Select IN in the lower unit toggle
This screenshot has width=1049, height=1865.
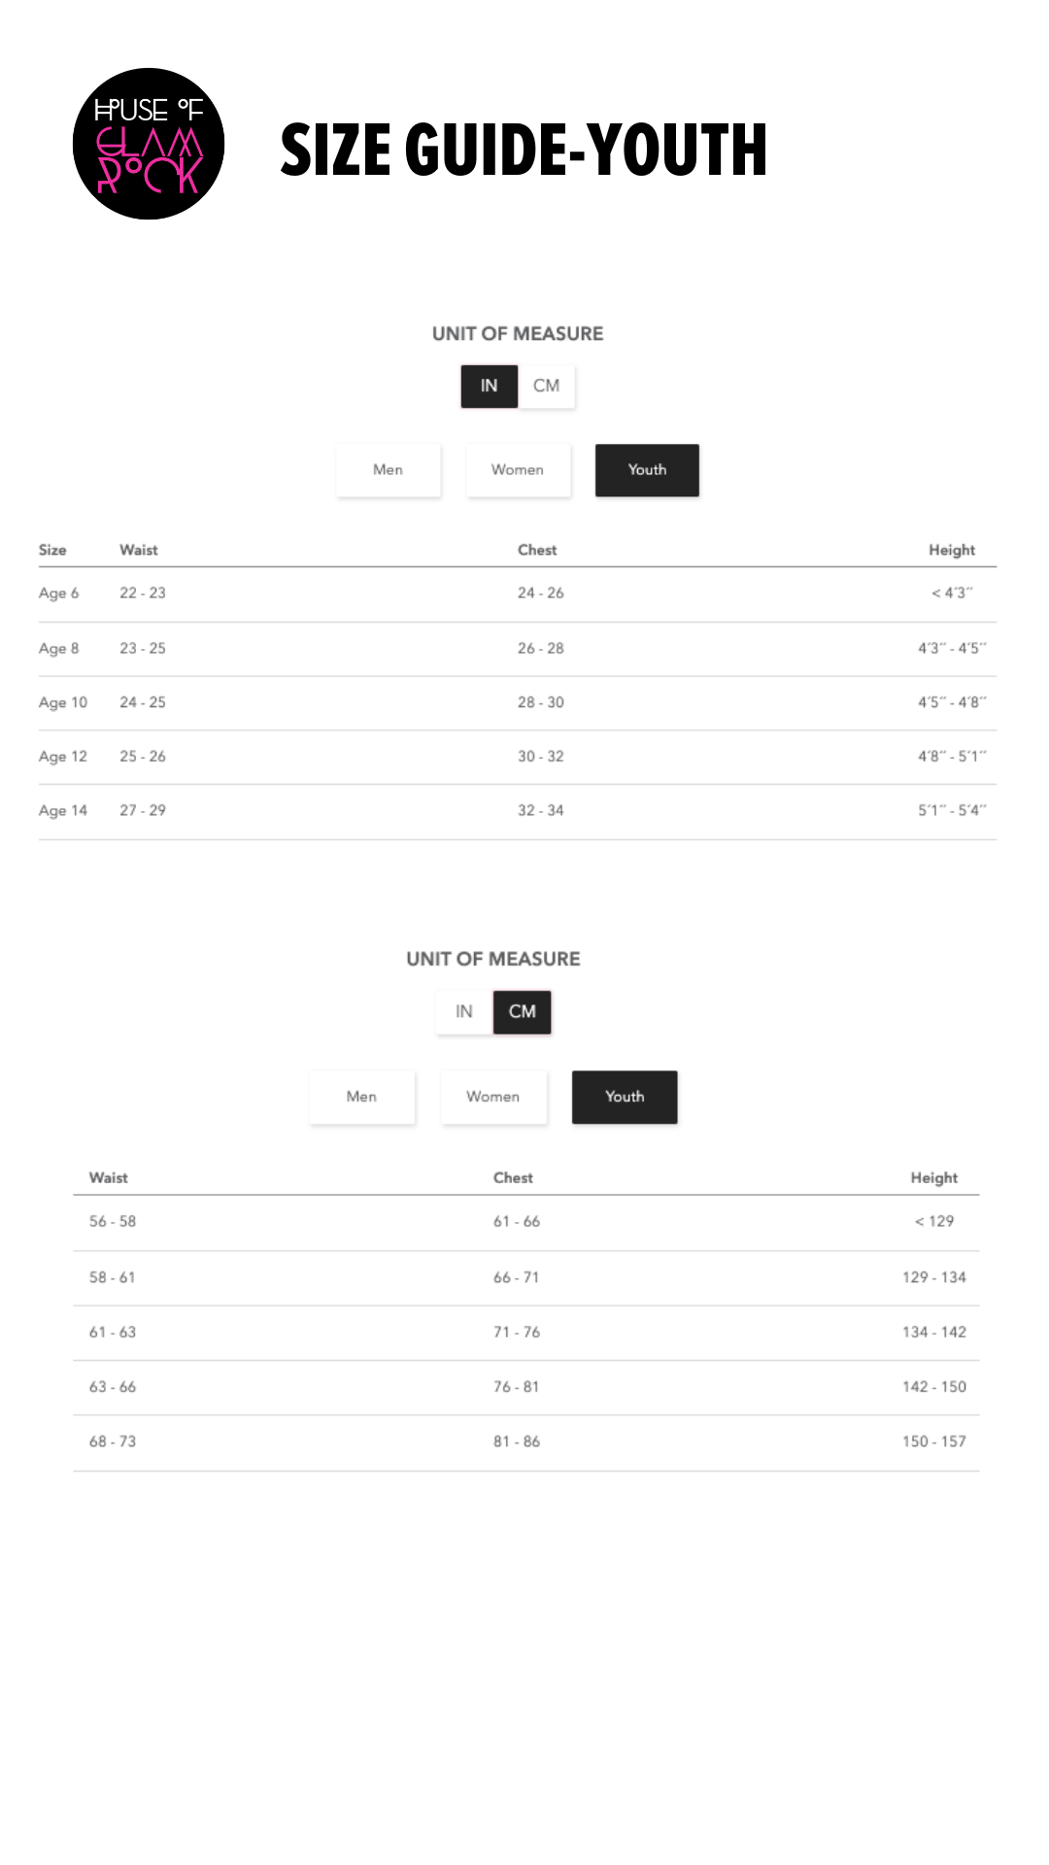pyautogui.click(x=464, y=1011)
